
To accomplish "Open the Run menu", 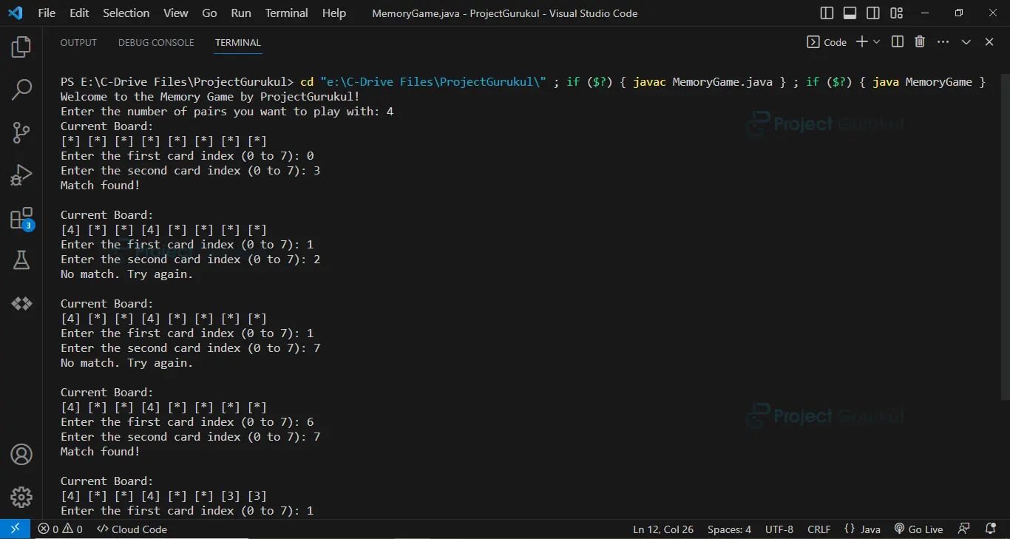I will point(241,13).
